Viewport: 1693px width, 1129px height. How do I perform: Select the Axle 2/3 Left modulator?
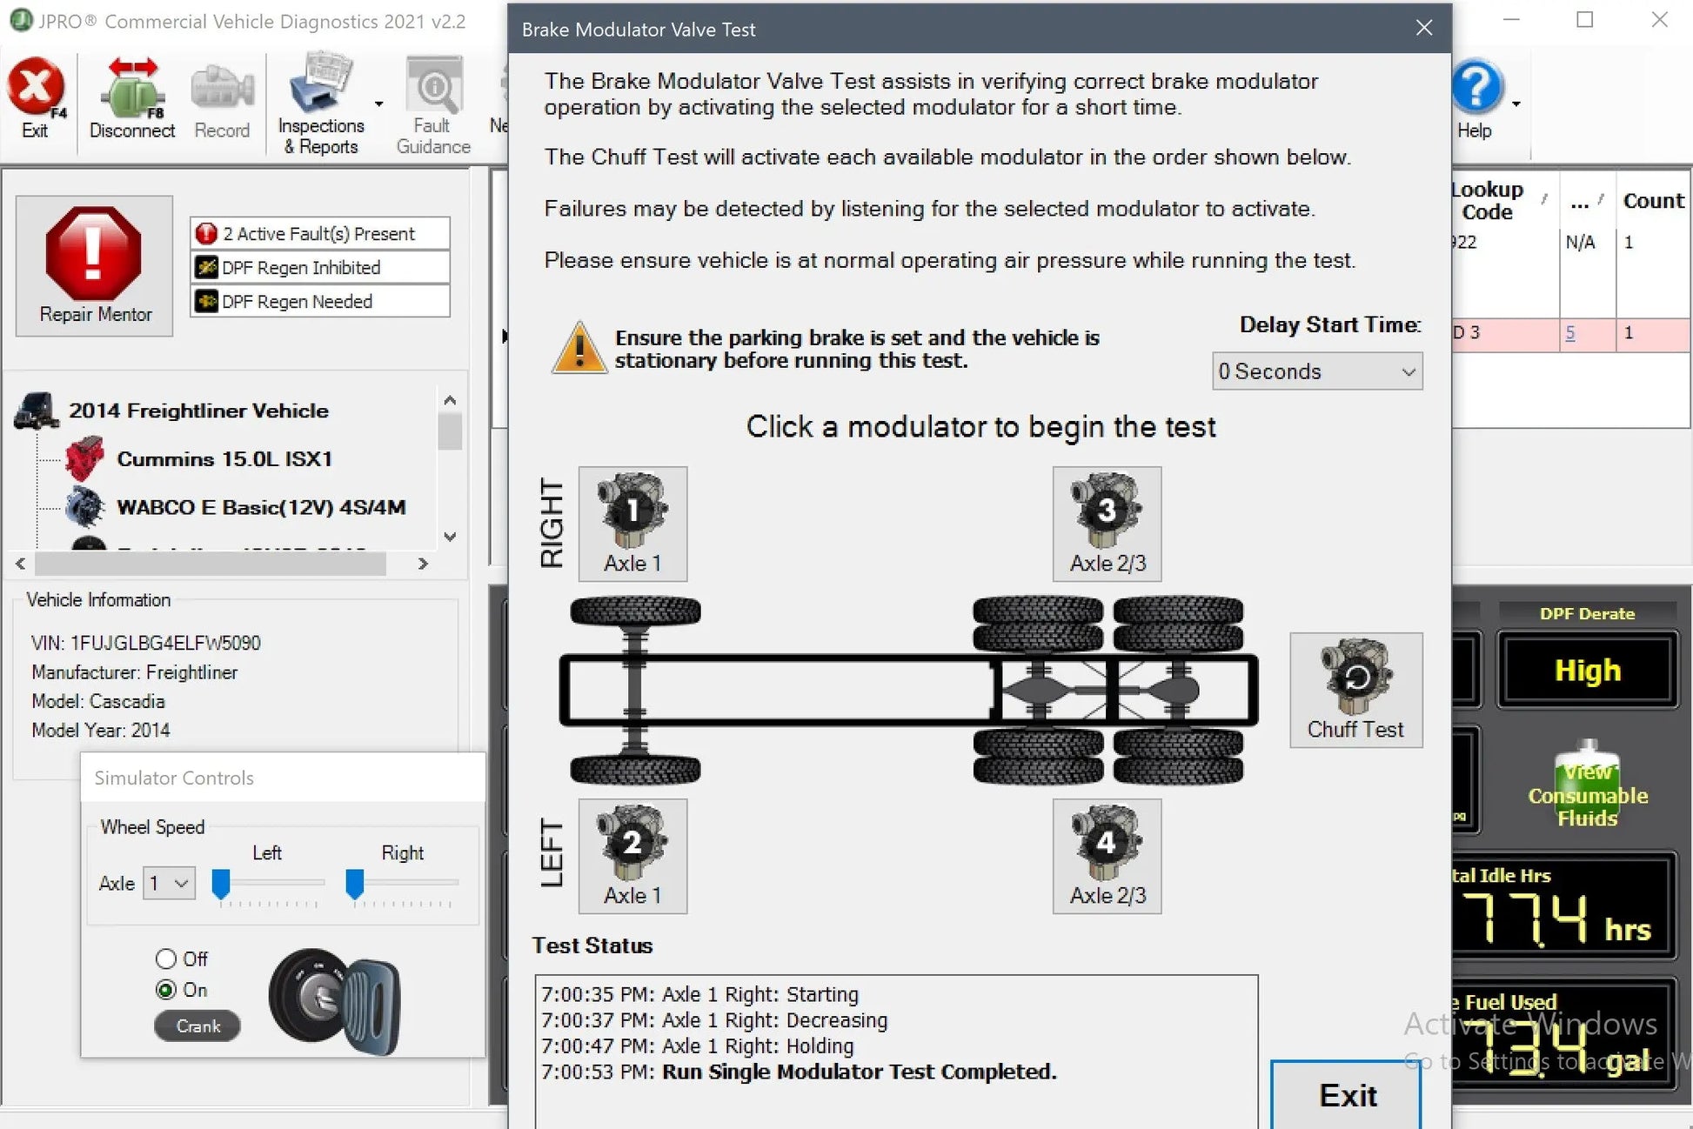1106,855
